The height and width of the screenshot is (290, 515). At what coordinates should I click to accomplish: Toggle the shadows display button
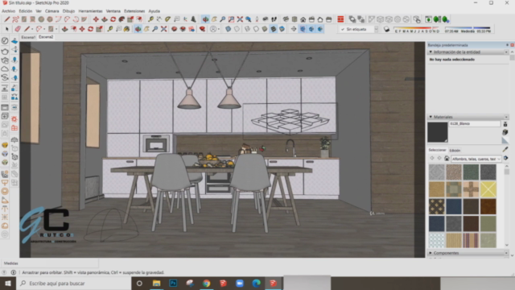coord(386,29)
